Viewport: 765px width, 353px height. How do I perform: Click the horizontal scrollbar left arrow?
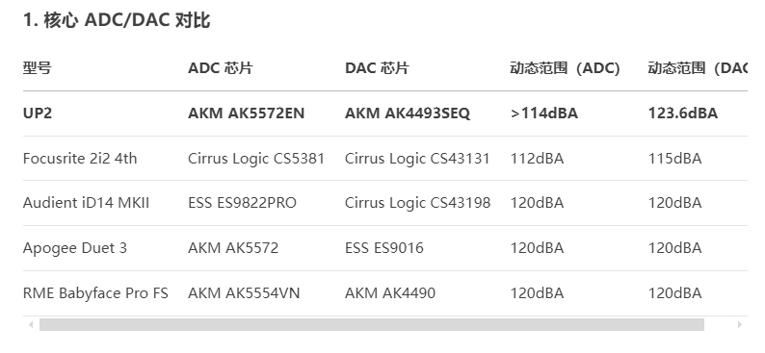click(x=31, y=324)
